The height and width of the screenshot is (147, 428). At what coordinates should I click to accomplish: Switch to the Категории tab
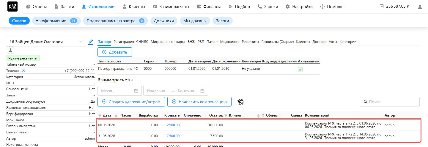tap(348, 42)
